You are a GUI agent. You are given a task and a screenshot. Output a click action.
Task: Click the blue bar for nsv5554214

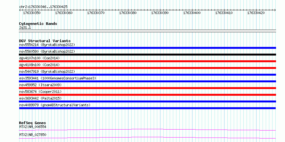coord(147,48)
